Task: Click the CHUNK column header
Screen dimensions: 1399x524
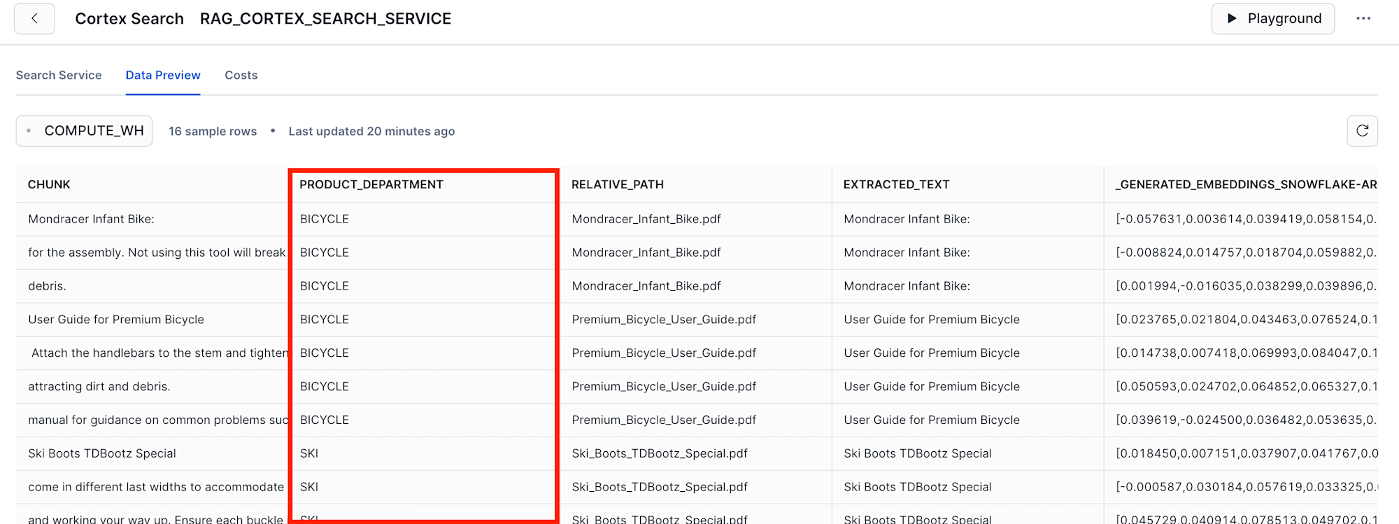Action: point(49,185)
